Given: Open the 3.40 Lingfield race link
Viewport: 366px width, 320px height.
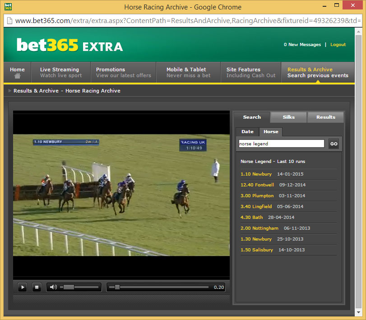Looking at the screenshot, I should click(x=256, y=207).
